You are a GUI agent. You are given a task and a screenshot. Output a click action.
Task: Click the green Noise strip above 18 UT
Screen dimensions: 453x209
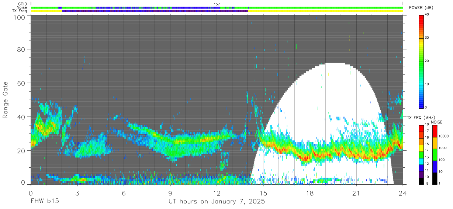[326, 7]
